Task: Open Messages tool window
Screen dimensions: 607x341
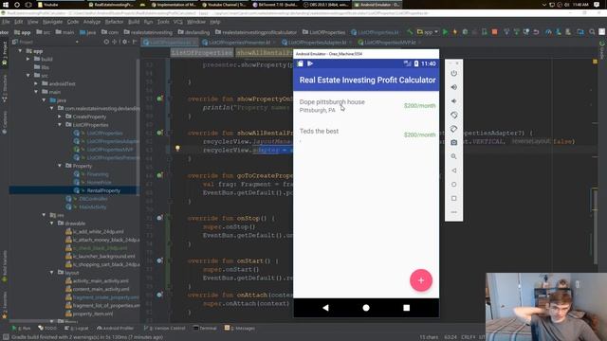Action: [240, 328]
